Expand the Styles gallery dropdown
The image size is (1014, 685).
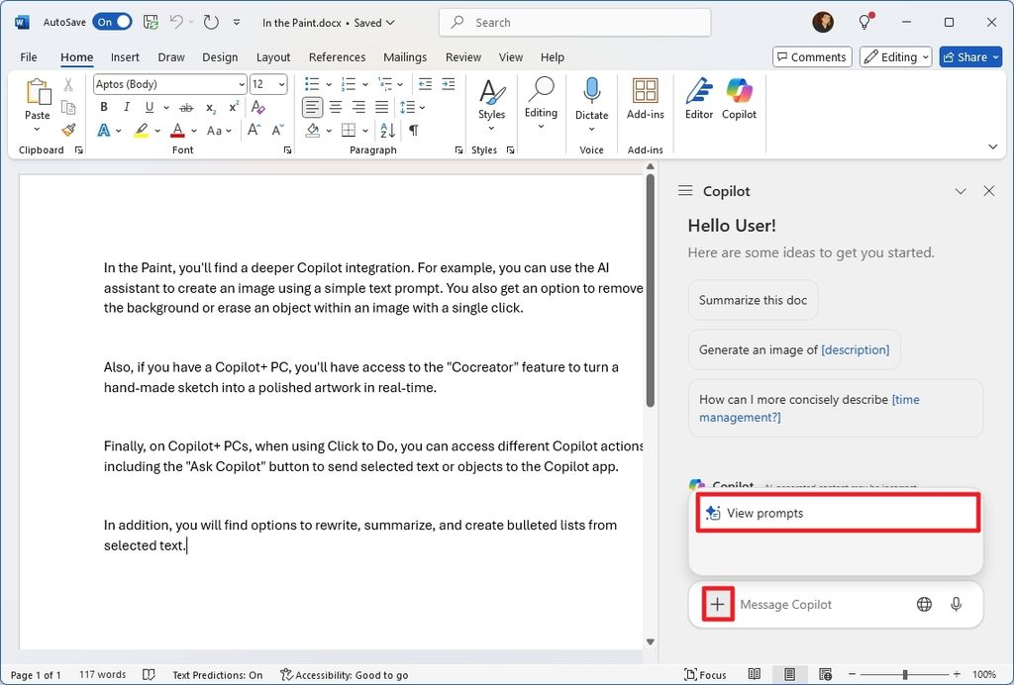click(x=491, y=129)
